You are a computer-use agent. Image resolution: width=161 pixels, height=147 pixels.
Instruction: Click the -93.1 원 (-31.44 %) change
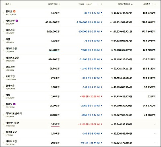(x=90, y=143)
